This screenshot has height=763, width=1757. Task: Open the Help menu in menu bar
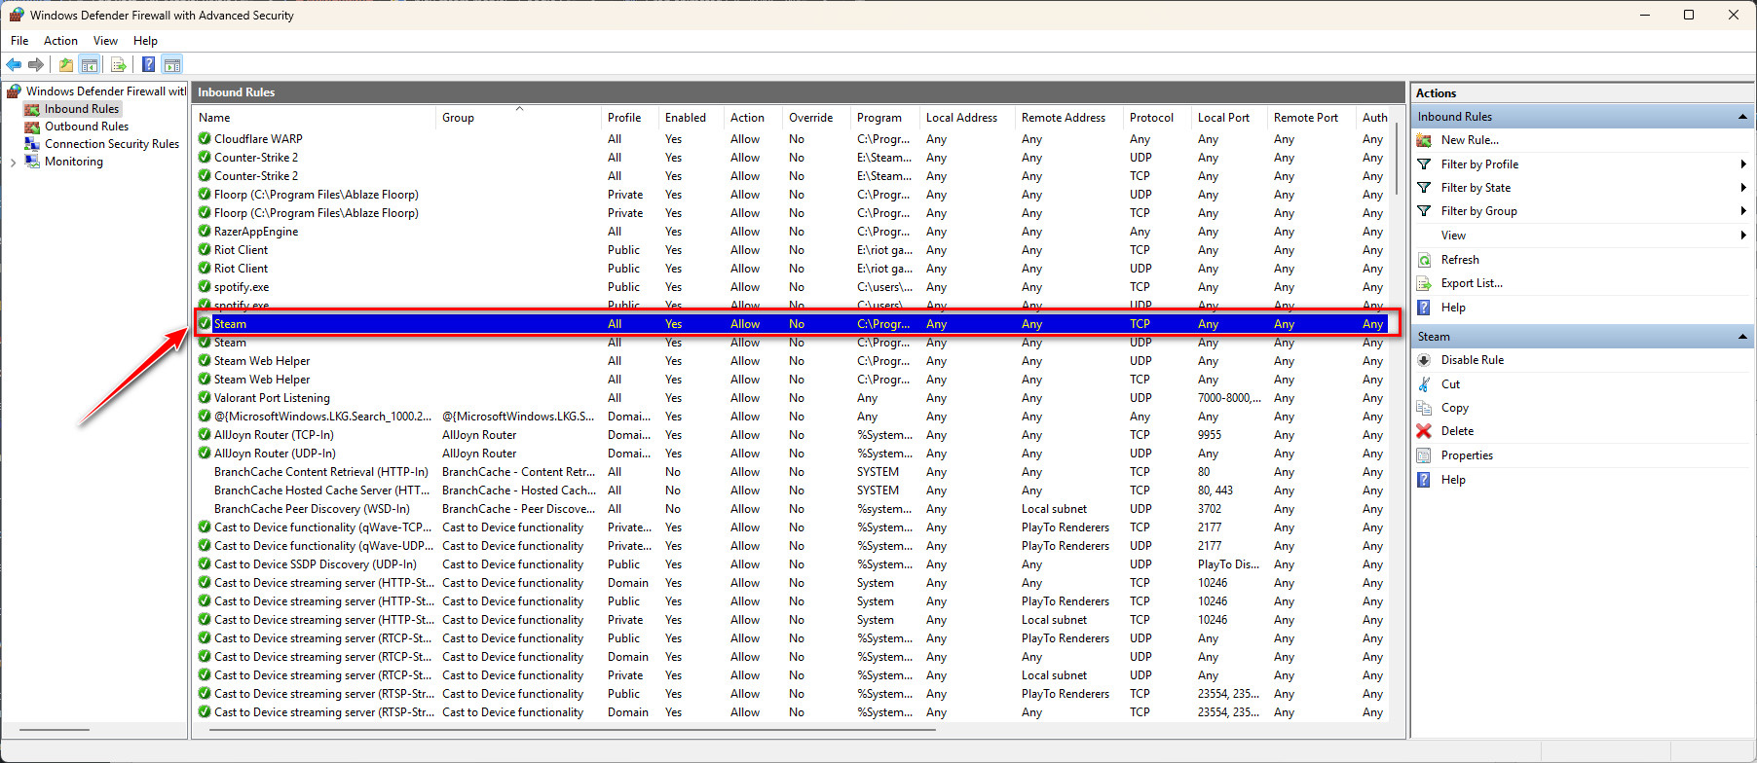tap(145, 41)
